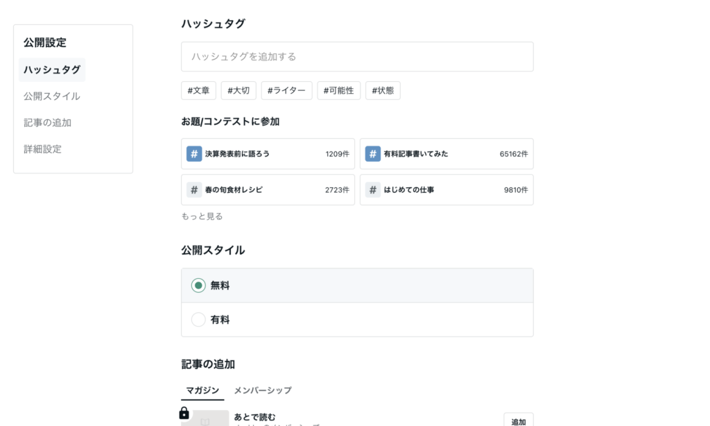Screen dimensions: 710x426
Task: Click the blue hashtag icon beside 有料記事書いてみた
Action: (x=372, y=153)
